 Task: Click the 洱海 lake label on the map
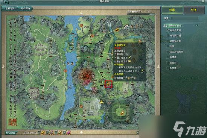pyautogui.click(x=70, y=64)
